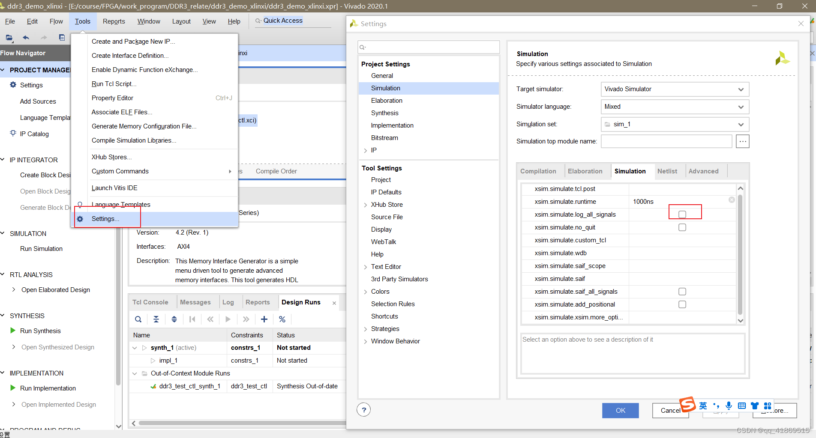Switch to the Compilation tab
The image size is (816, 438).
click(x=538, y=171)
